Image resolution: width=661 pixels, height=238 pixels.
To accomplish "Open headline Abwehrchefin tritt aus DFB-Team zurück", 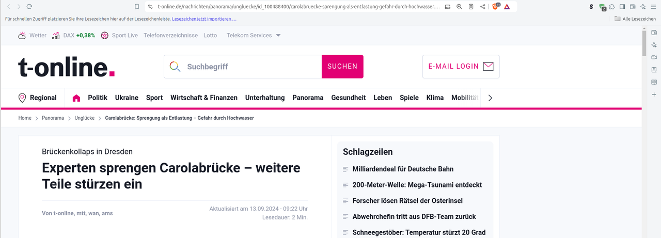I will pos(414,216).
